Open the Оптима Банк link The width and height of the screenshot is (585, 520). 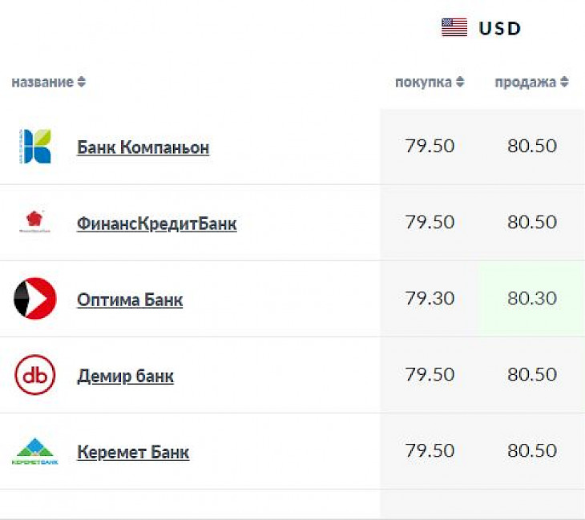tap(130, 300)
